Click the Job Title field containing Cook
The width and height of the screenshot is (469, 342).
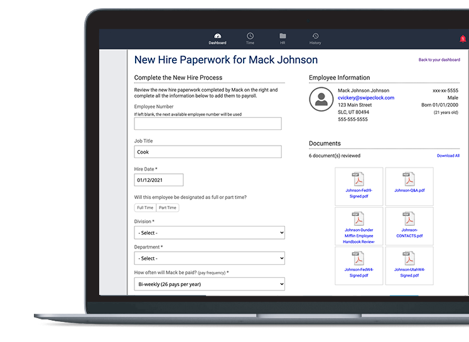pyautogui.click(x=208, y=152)
